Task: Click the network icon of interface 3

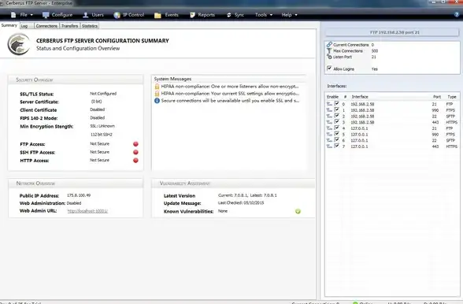Action: [329, 122]
